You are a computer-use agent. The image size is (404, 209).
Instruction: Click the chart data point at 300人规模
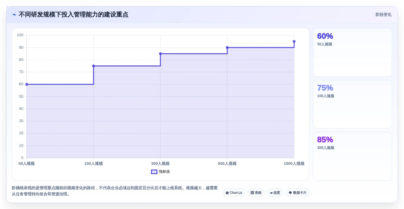[x=160, y=54]
